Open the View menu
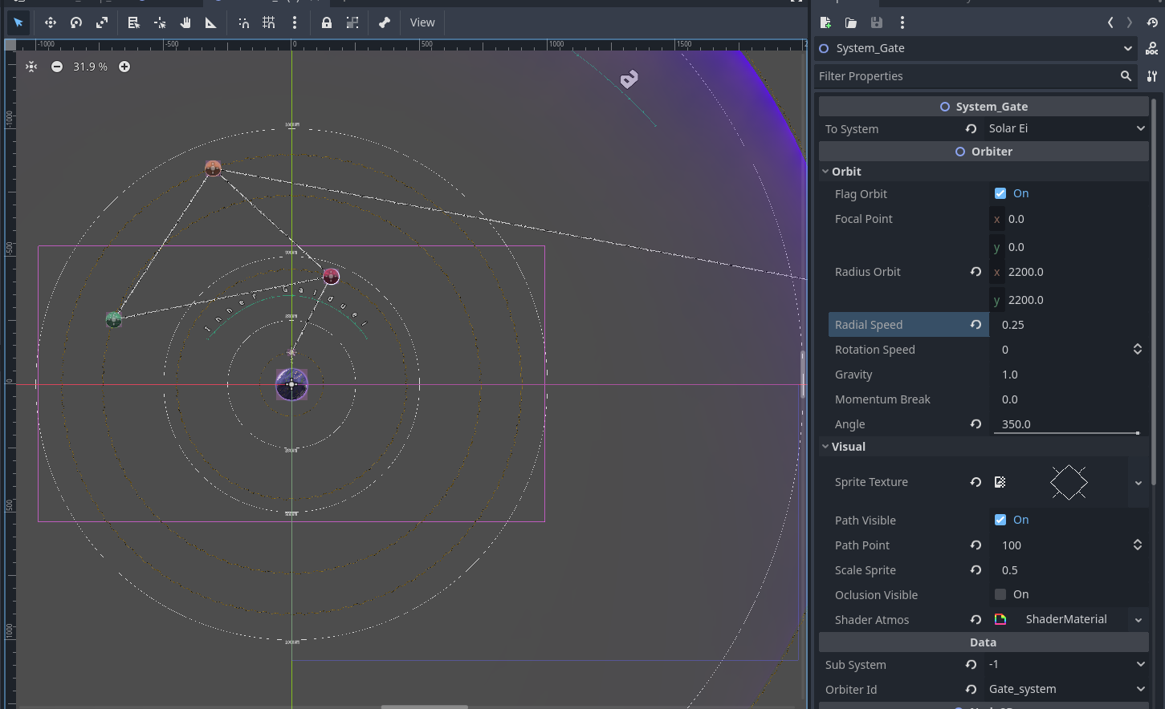 point(422,22)
